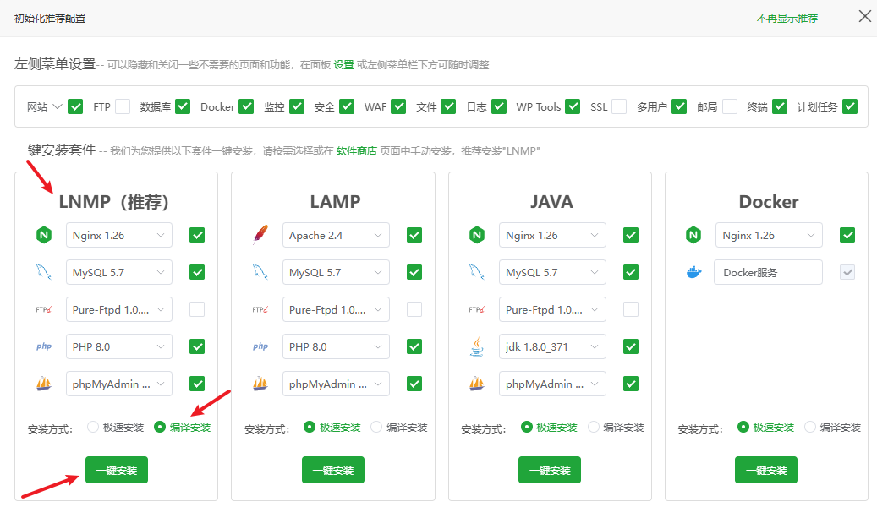Screen dimensions: 877x529
Task: Choose 编译安装 radio in the LAMP panel
Action: [377, 427]
